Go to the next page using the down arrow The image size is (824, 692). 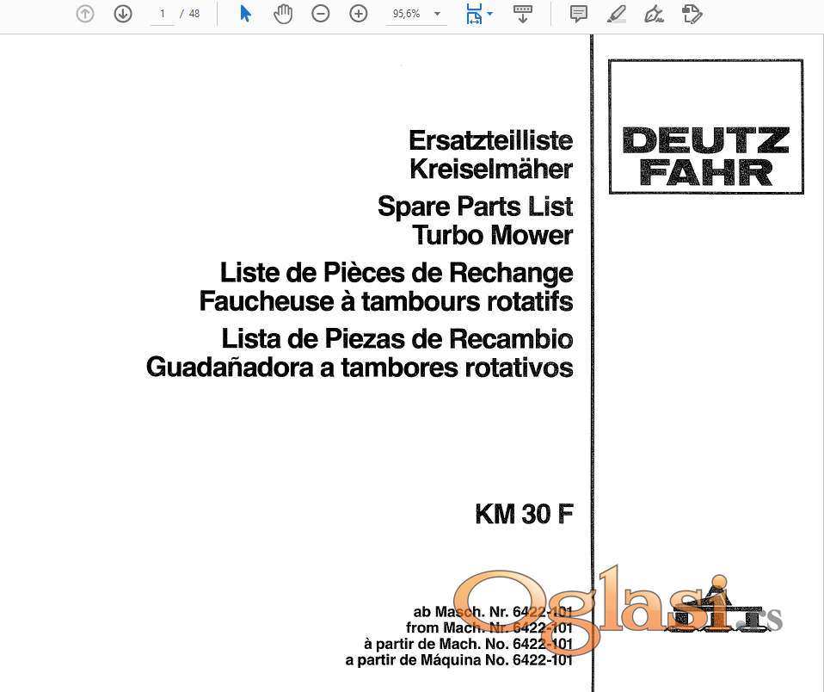pos(123,14)
